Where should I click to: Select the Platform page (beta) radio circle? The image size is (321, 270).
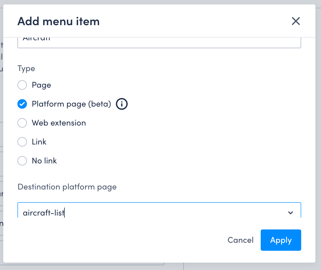point(22,104)
